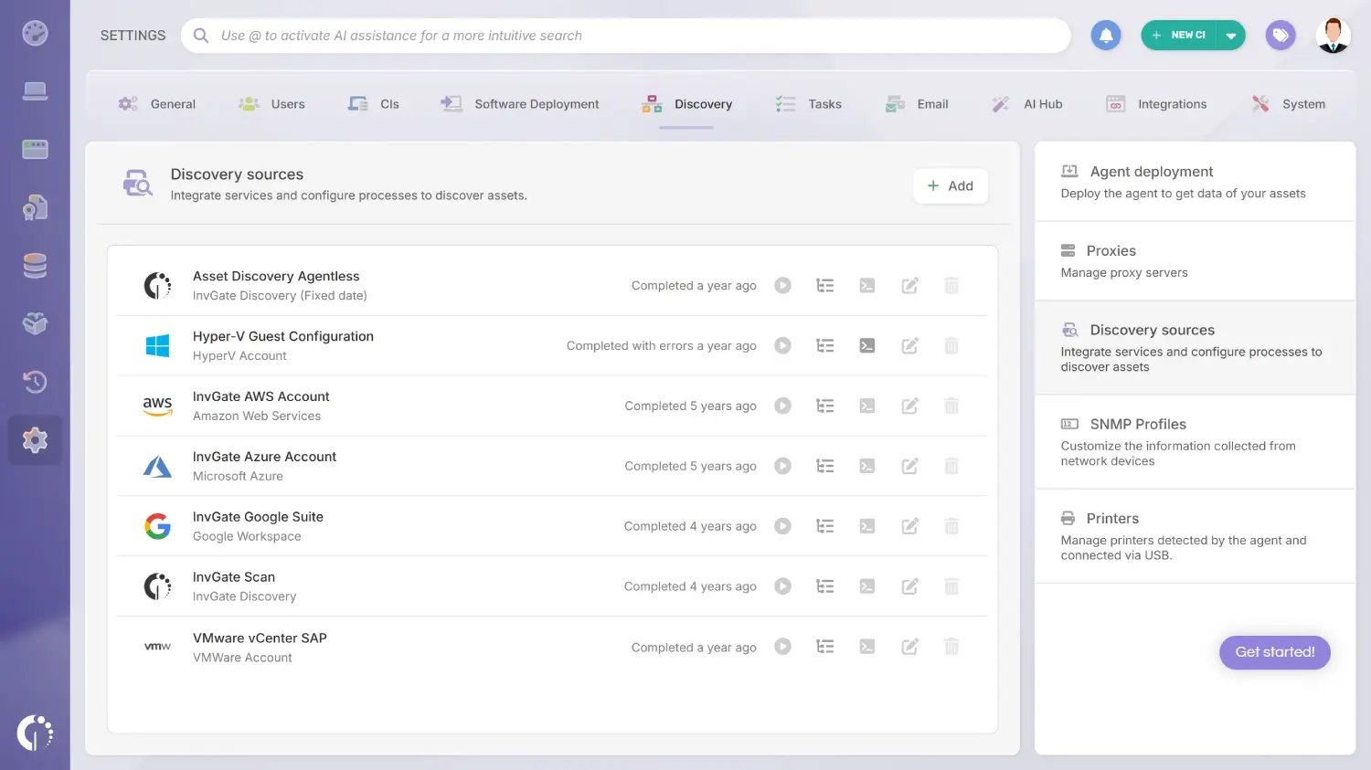The height and width of the screenshot is (770, 1371).
Task: Open the Settings gear in the left sidebar
Action: pyautogui.click(x=35, y=439)
